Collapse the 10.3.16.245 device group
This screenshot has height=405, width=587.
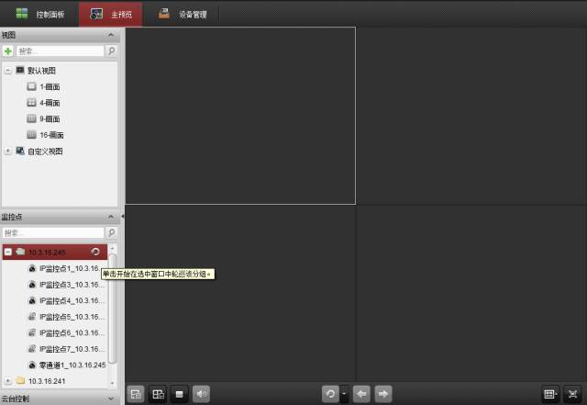pyautogui.click(x=8, y=252)
